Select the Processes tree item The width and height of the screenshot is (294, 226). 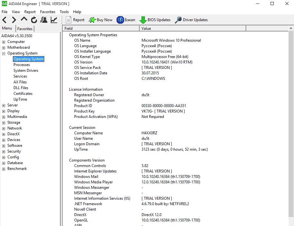(x=22, y=65)
